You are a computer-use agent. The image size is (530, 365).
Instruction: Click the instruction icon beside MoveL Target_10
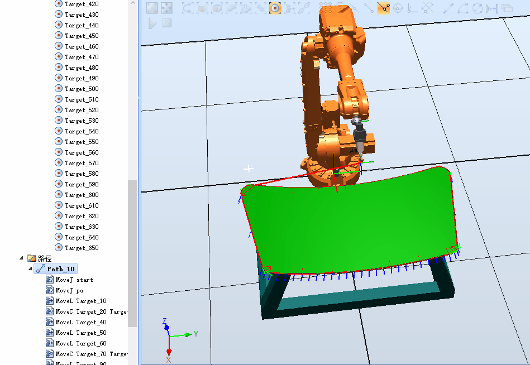50,300
